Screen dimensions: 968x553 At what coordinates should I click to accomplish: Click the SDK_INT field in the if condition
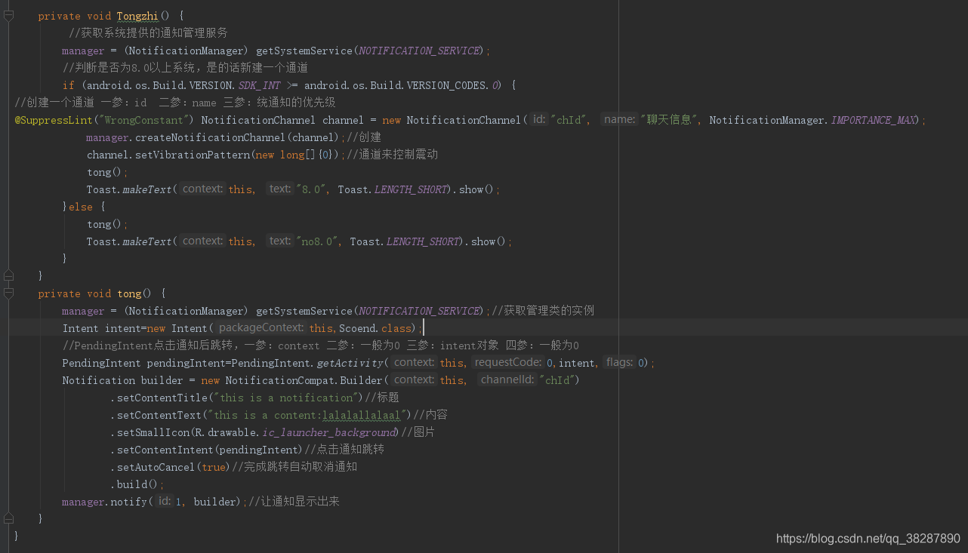(259, 85)
